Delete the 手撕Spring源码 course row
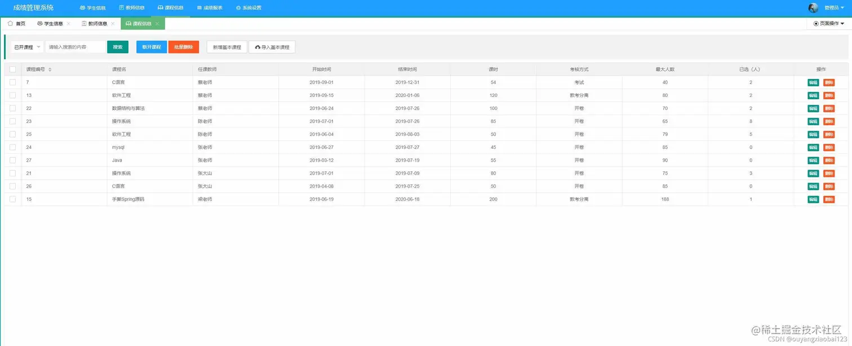Image resolution: width=852 pixels, height=346 pixels. coord(829,199)
